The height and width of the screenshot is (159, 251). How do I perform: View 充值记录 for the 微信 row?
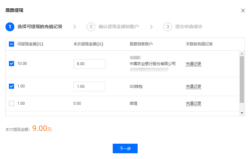[x=194, y=103]
